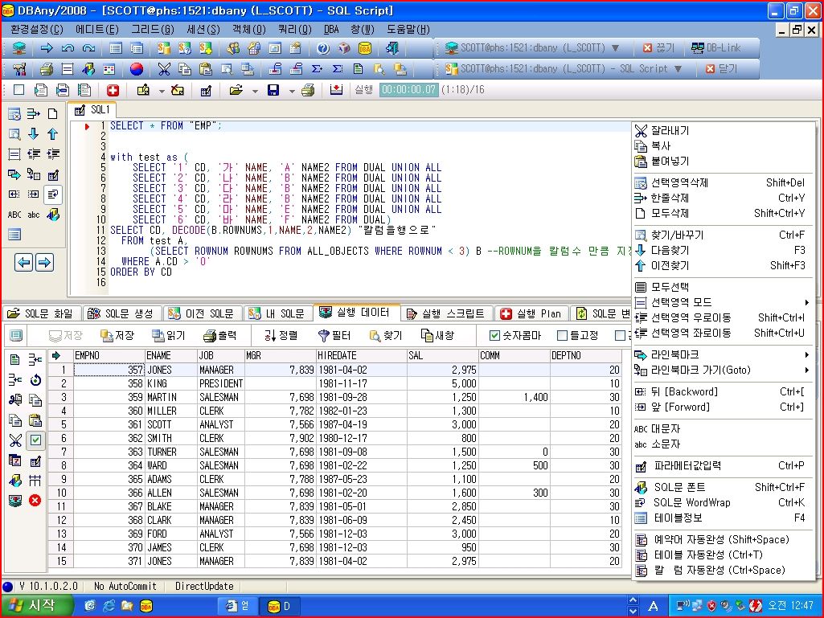This screenshot has height=618, width=824.
Task: Expand the 라인북마크 submenu
Action: click(724, 354)
